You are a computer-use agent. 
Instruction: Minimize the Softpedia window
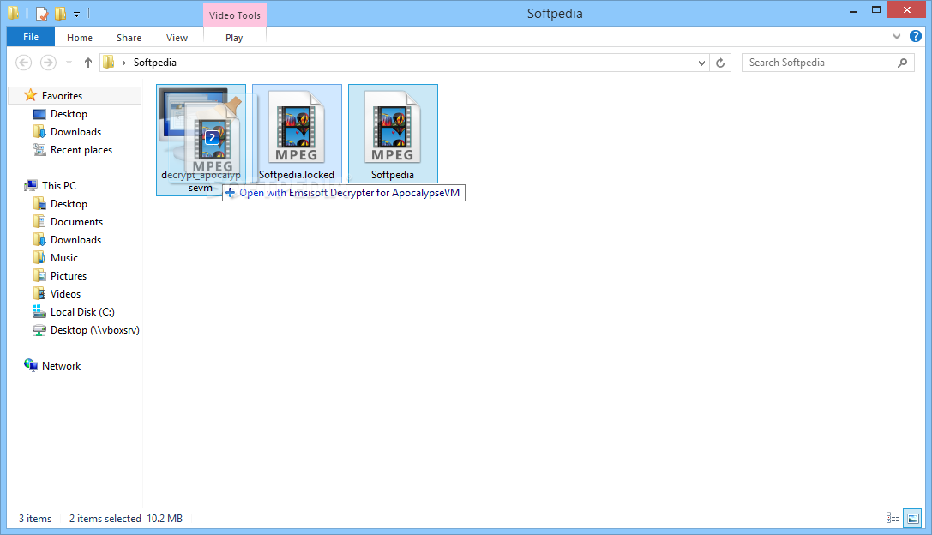click(x=853, y=10)
